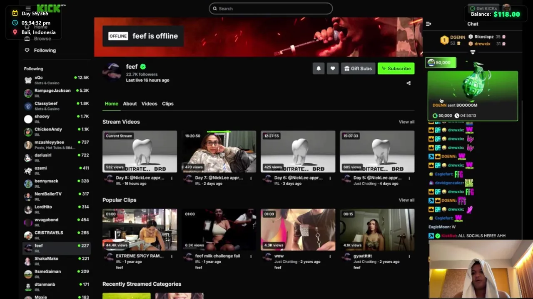Viewport: 533px width, 299px height.
Task: Switch to the About tab
Action: click(130, 103)
